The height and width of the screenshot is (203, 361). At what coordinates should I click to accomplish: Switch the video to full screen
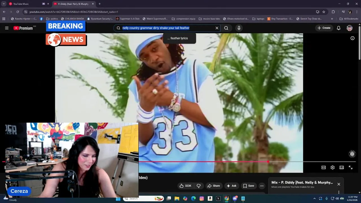pyautogui.click(x=351, y=167)
